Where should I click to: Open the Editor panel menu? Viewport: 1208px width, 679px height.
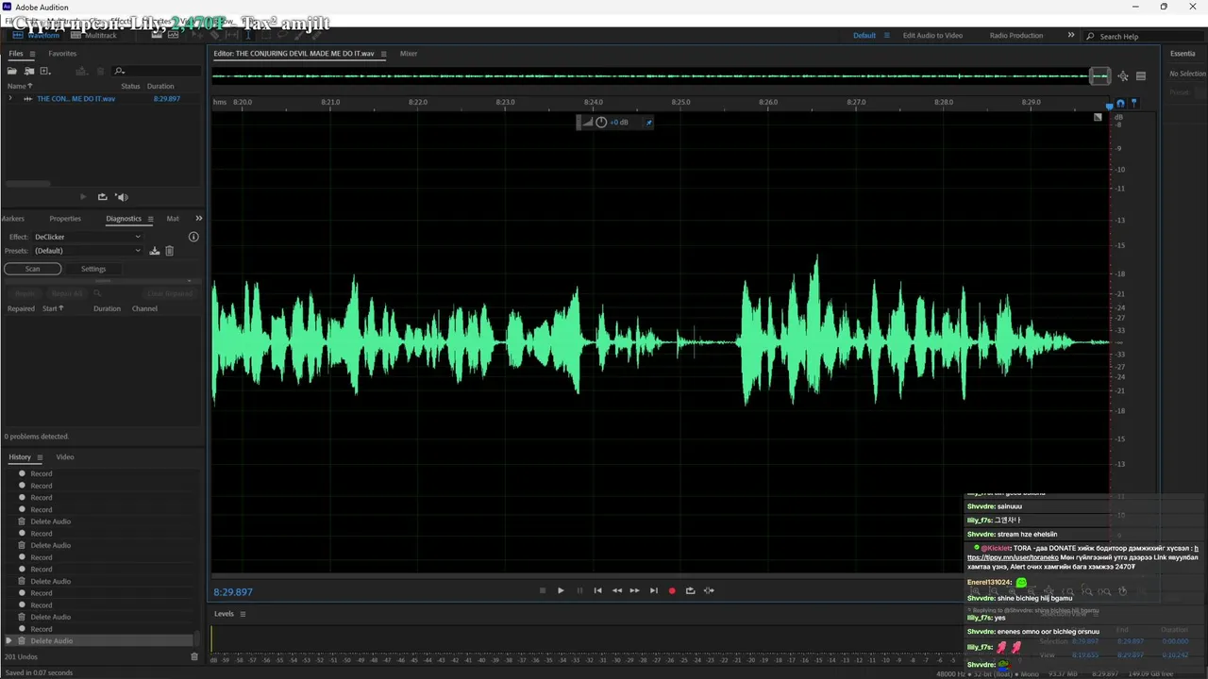coord(383,54)
